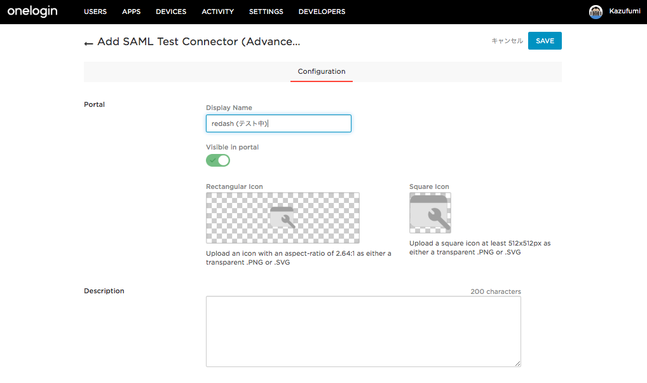Click the Square Icon label
647x383 pixels.
tap(429, 186)
